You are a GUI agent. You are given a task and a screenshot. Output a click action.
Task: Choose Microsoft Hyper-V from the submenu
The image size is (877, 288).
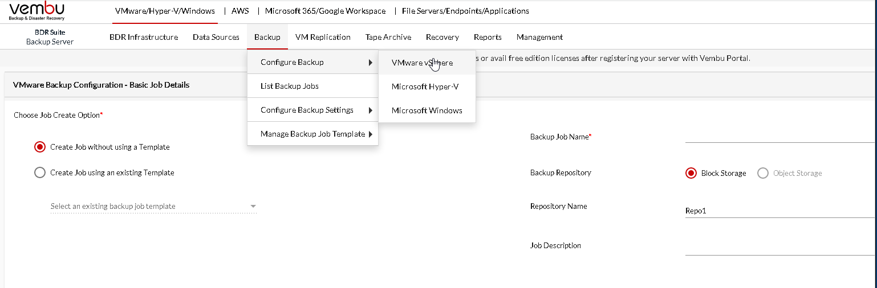pyautogui.click(x=427, y=87)
